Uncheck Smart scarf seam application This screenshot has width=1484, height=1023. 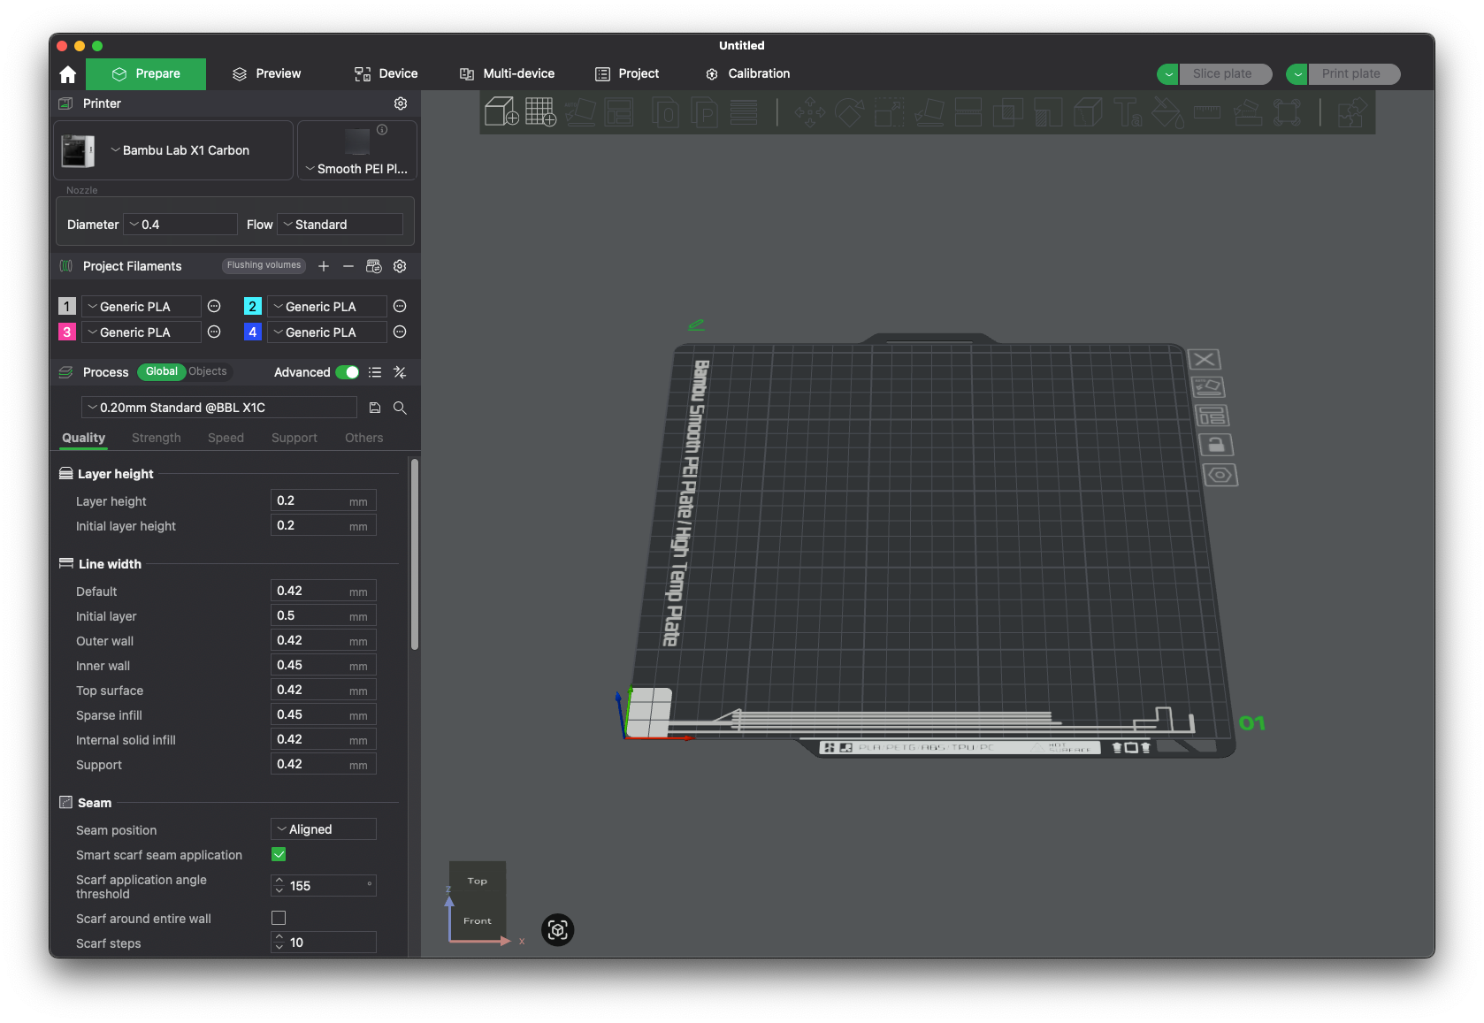point(279,854)
